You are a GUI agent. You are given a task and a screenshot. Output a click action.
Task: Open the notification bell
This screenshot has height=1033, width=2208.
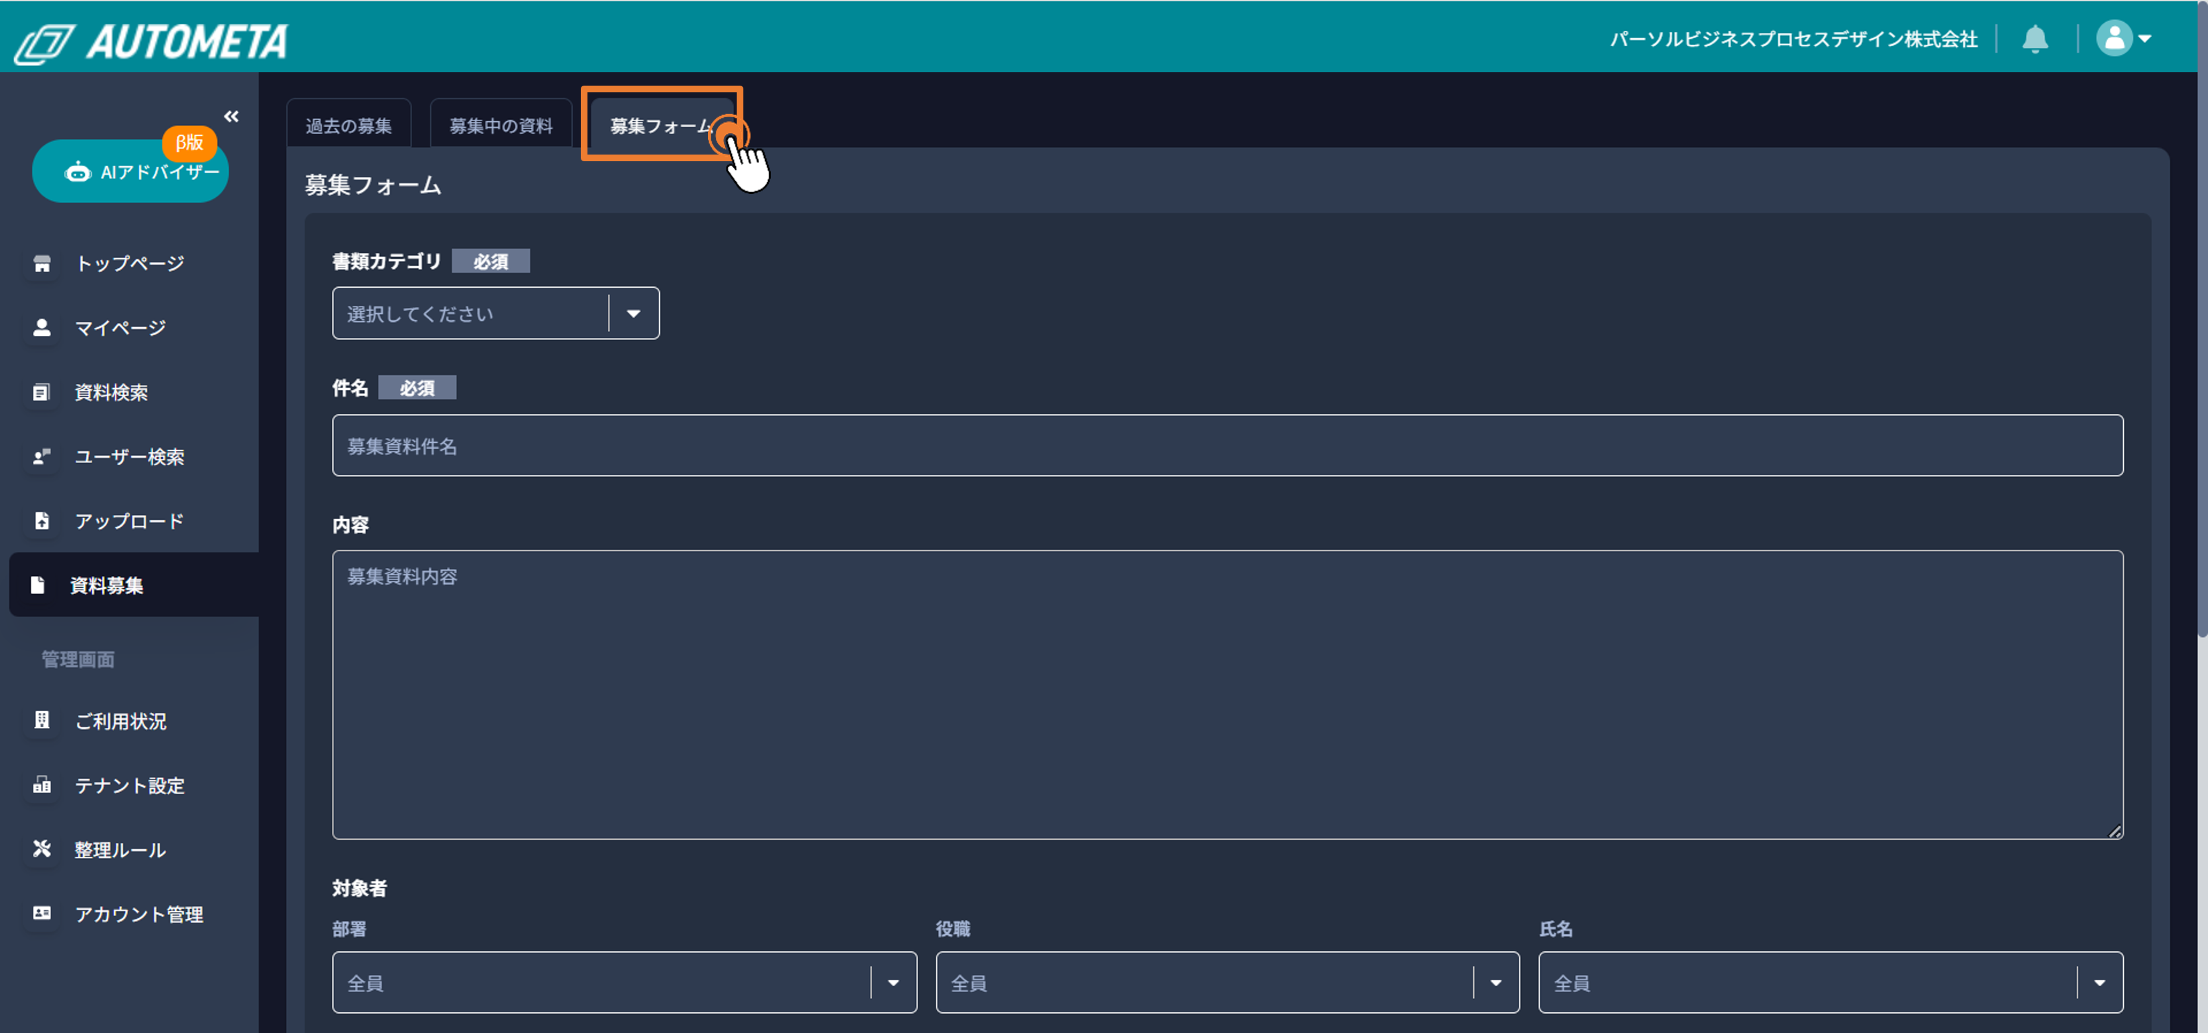[2035, 39]
